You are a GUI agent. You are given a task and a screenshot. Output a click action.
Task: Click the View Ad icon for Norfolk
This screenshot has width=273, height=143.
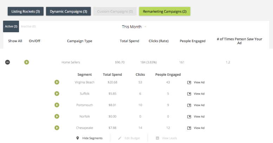click(x=189, y=116)
